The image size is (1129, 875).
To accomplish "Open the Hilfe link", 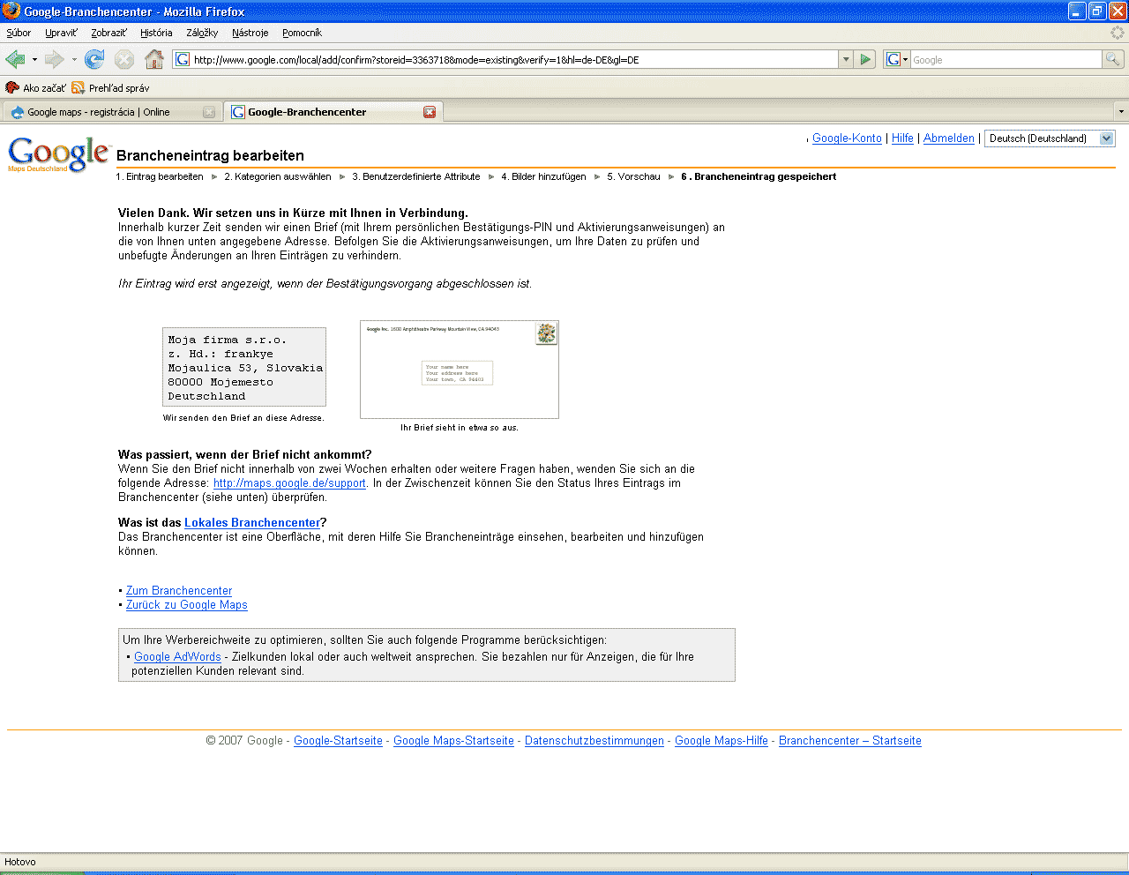I will [902, 138].
